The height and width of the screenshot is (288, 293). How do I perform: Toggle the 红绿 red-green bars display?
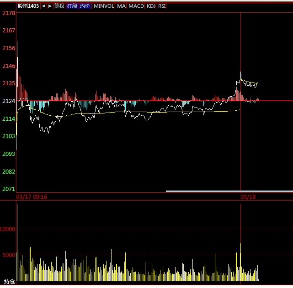coord(72,6)
